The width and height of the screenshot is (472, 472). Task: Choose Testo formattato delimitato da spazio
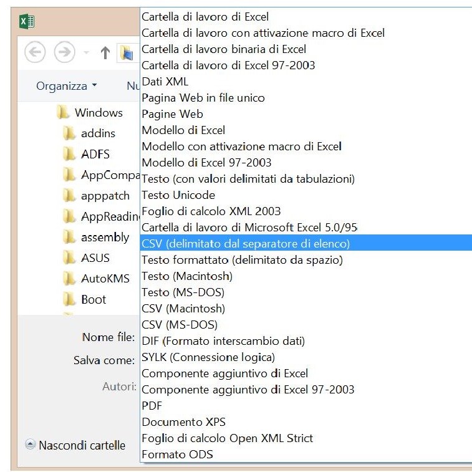click(x=306, y=260)
